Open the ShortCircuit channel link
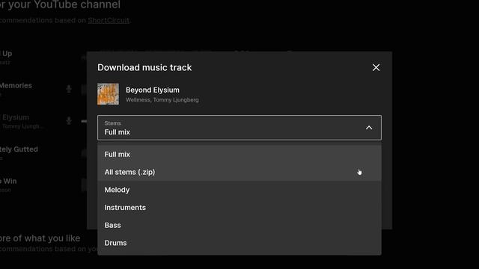 109,20
